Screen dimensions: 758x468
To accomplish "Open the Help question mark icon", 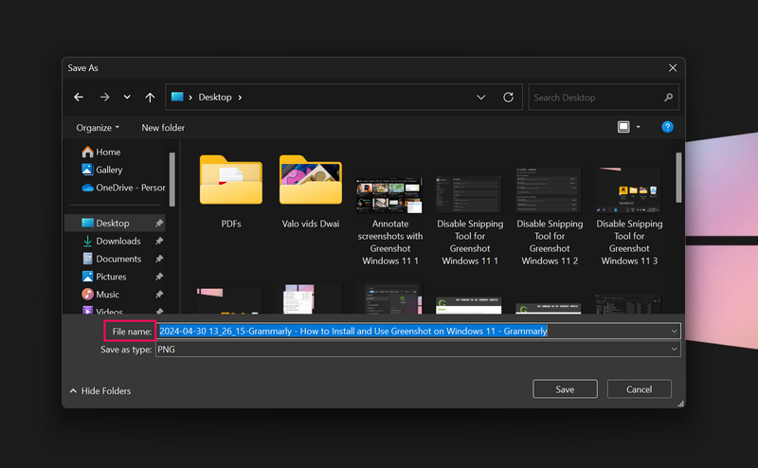I will (667, 127).
